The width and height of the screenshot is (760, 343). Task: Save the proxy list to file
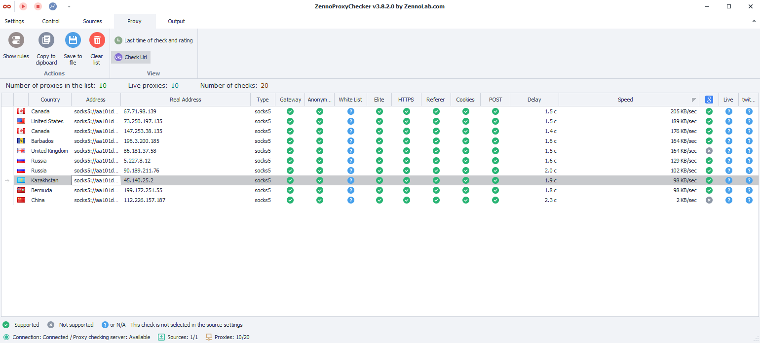click(73, 49)
